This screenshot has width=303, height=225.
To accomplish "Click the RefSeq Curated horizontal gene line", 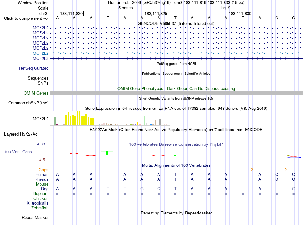I will pos(176,68).
